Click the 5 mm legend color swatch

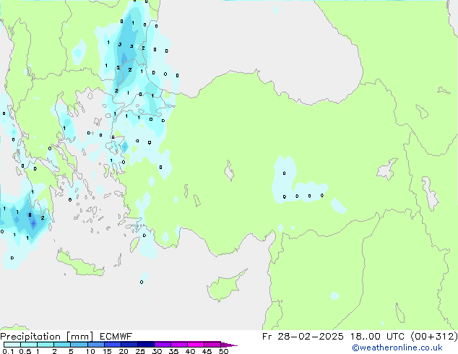[x=79, y=345]
